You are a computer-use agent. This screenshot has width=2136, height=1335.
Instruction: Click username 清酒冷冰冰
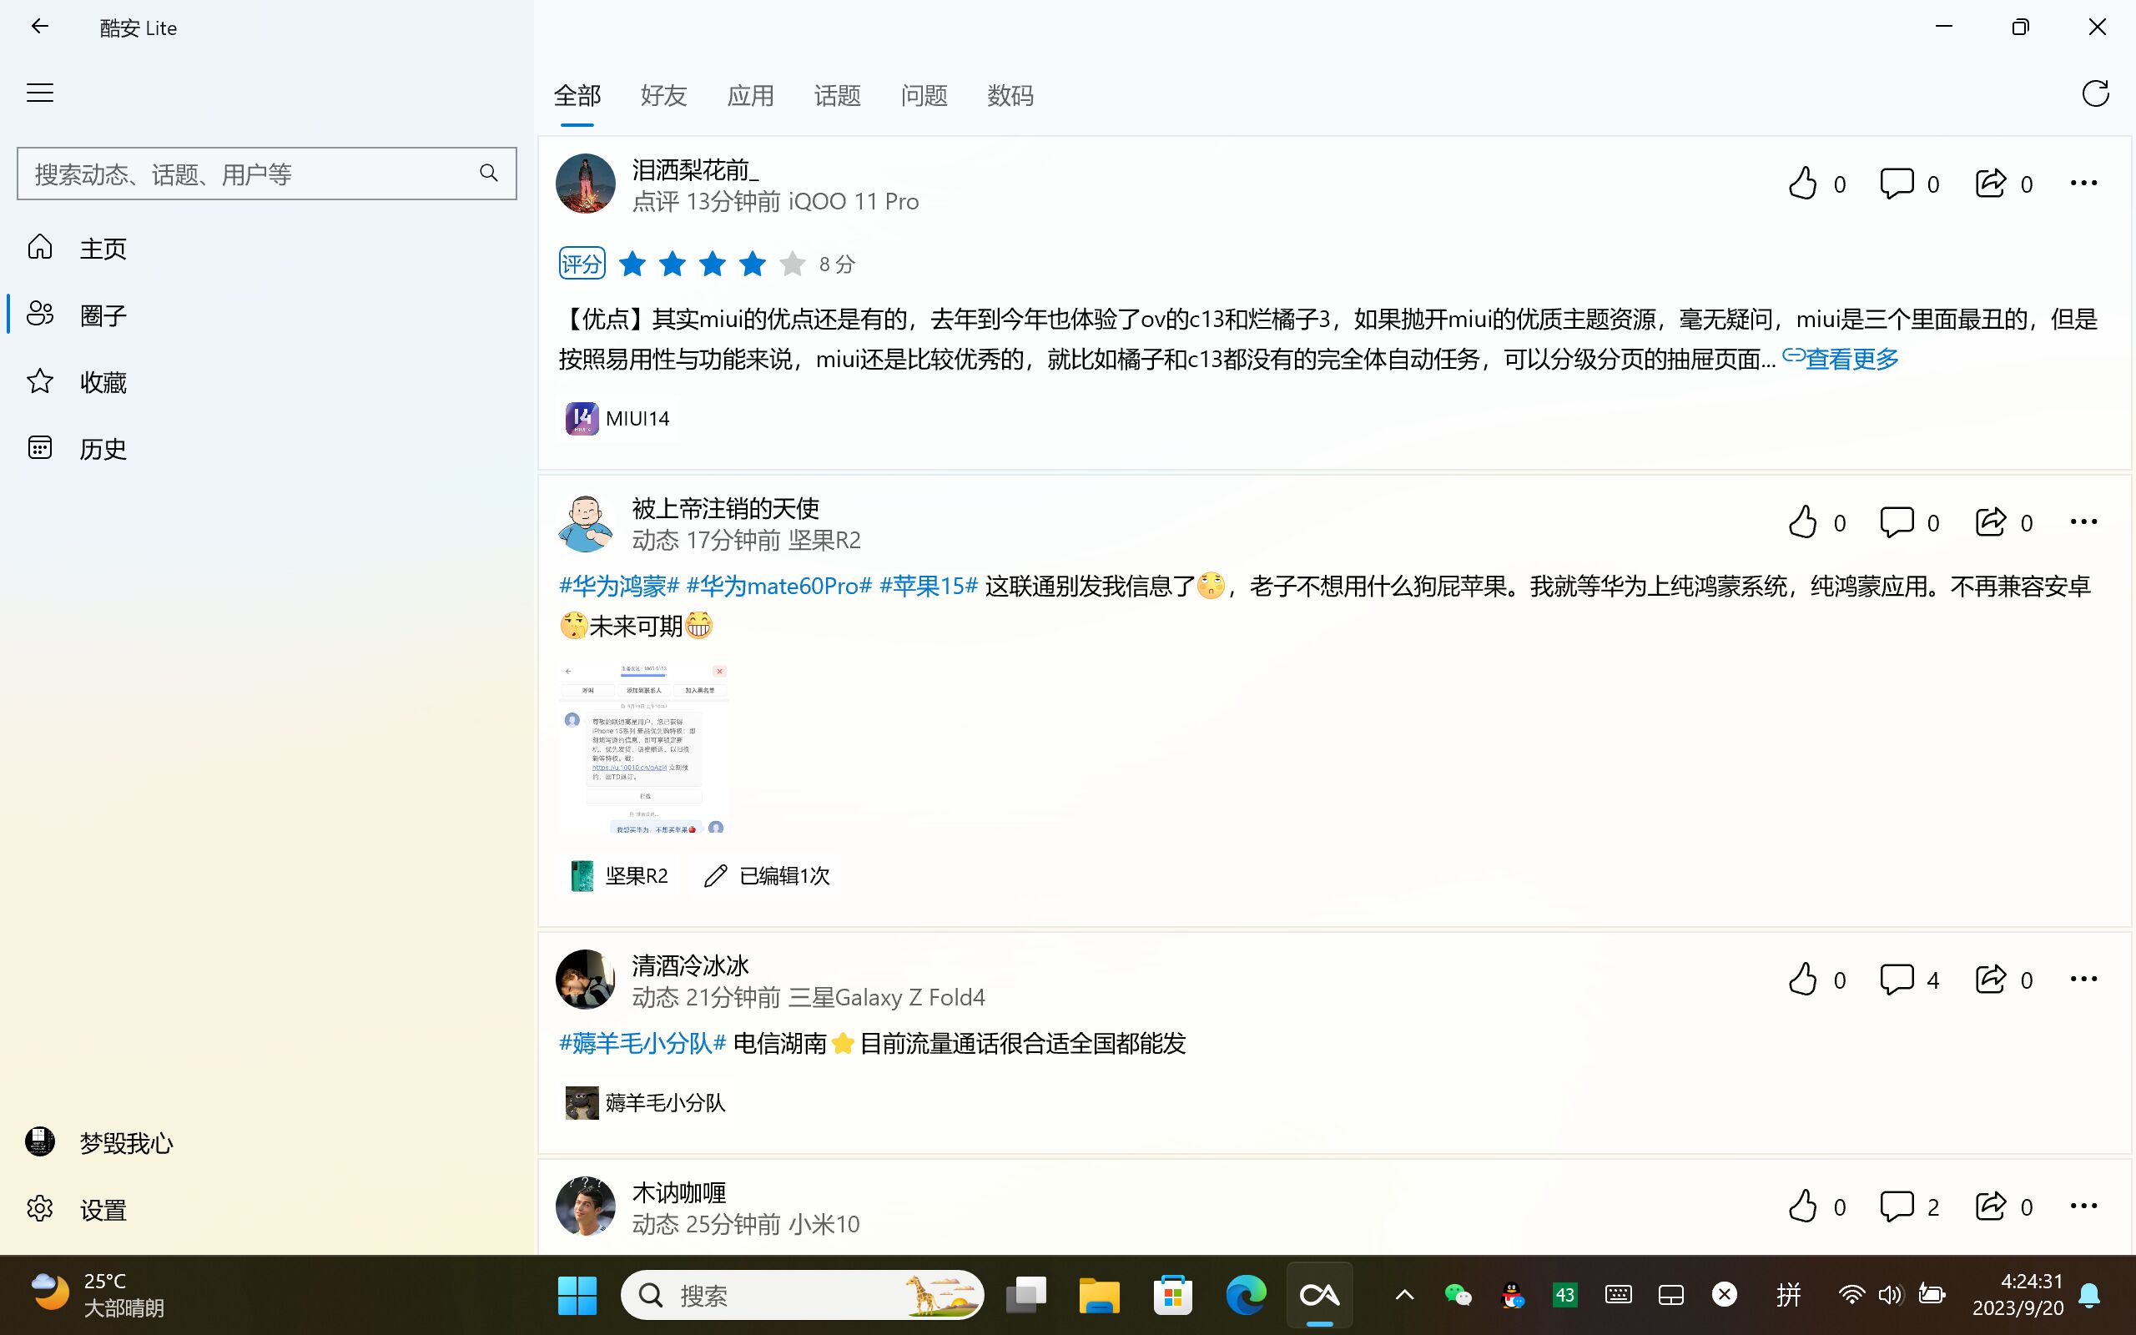tap(690, 966)
